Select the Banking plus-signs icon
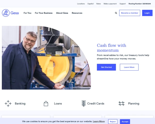155x124 pixels. point(8,104)
